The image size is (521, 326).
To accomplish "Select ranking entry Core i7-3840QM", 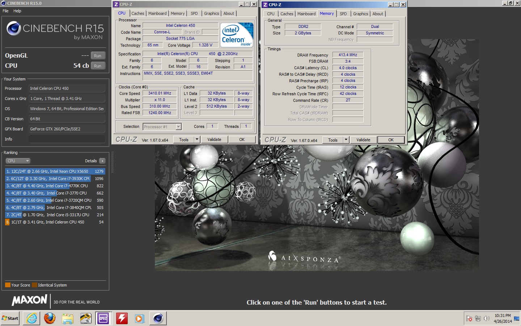I will tap(55, 208).
